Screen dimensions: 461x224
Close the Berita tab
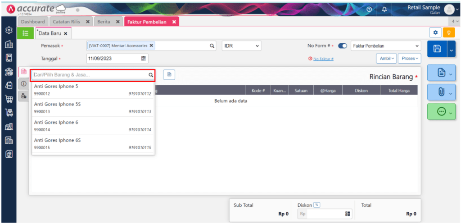pyautogui.click(x=118, y=22)
